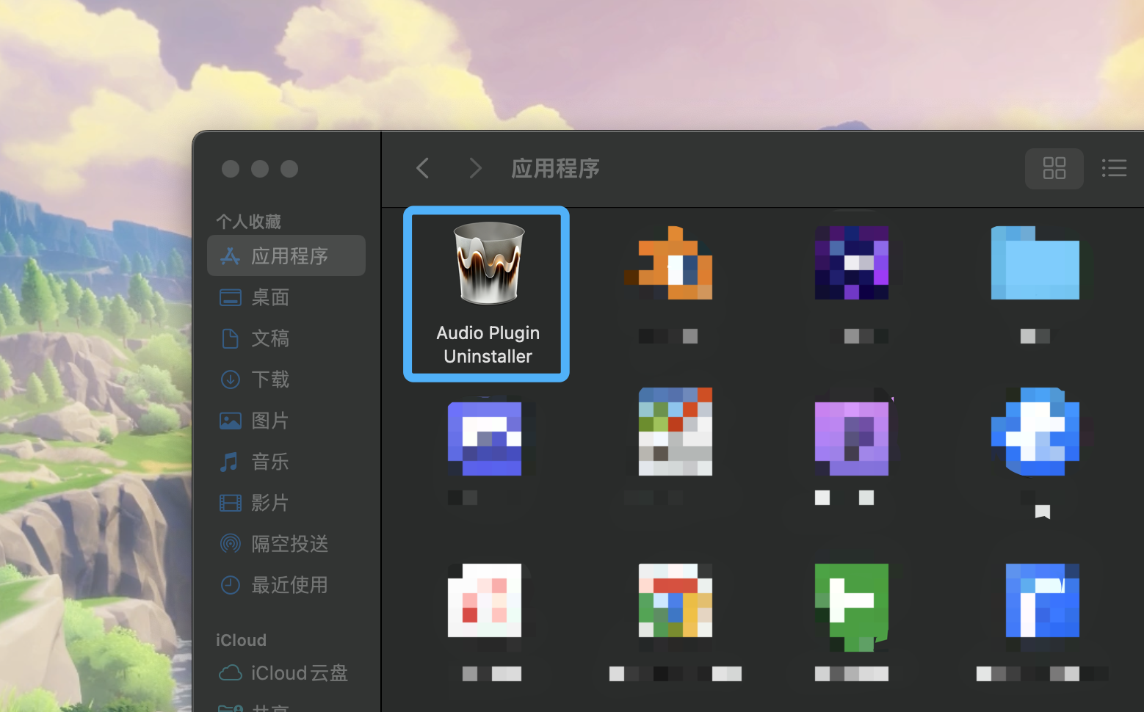Go forward with the right chevron button
The image size is (1144, 712).
tap(475, 168)
